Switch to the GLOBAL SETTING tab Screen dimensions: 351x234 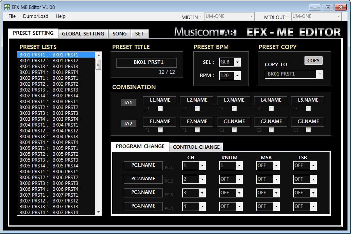coord(83,33)
